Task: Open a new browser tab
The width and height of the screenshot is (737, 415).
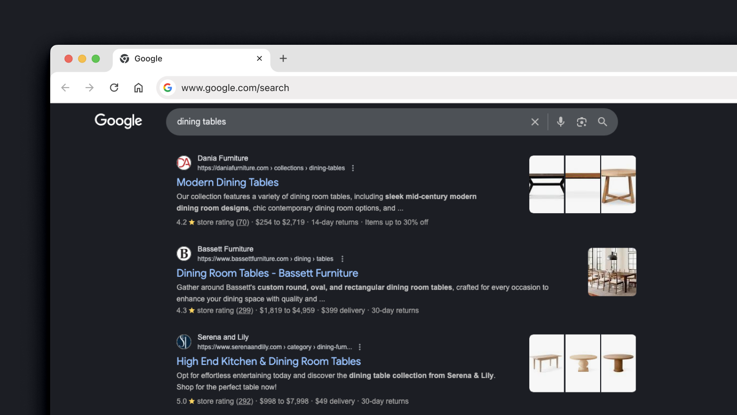Action: 283,58
